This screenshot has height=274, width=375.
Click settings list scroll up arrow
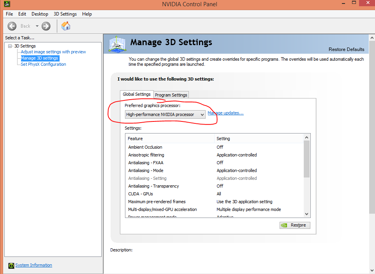pos(306,137)
